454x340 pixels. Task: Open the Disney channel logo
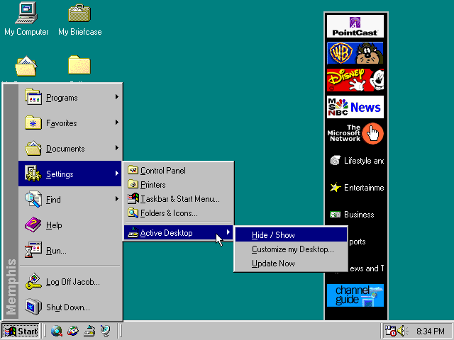pyautogui.click(x=355, y=80)
